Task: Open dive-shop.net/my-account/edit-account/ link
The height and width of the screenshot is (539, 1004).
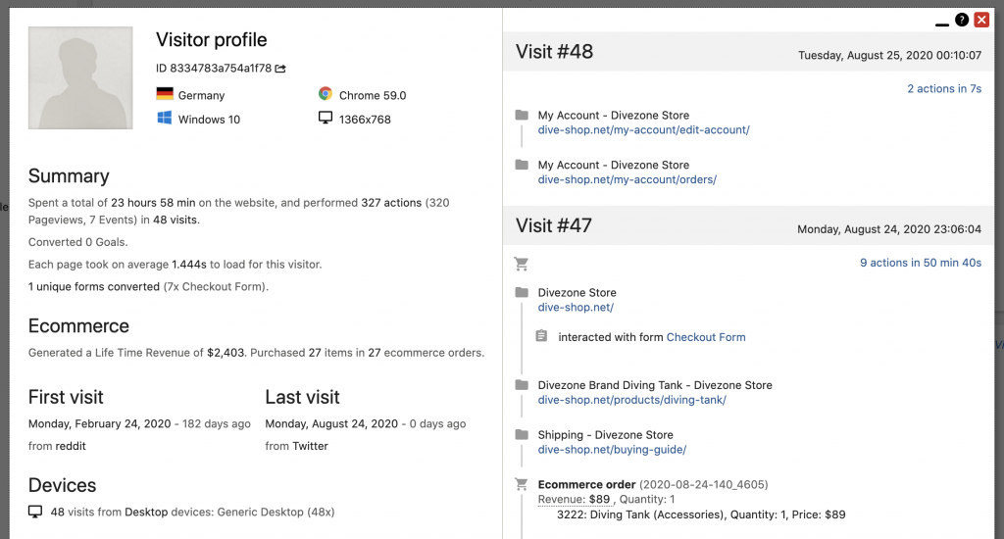Action: (643, 130)
